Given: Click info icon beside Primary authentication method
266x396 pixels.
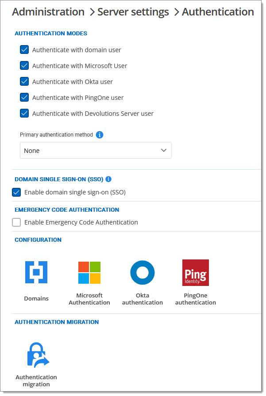Looking at the screenshot, I should click(x=100, y=135).
